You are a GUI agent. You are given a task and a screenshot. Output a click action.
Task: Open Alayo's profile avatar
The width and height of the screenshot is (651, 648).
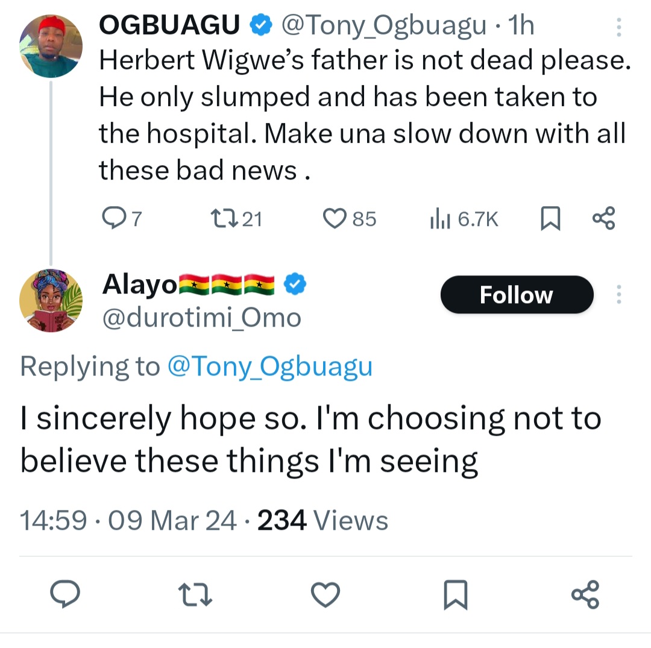click(51, 300)
